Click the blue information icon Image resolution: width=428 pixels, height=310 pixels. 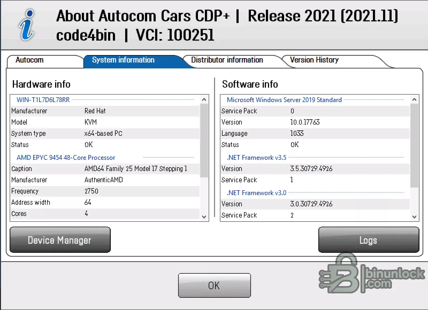click(27, 25)
